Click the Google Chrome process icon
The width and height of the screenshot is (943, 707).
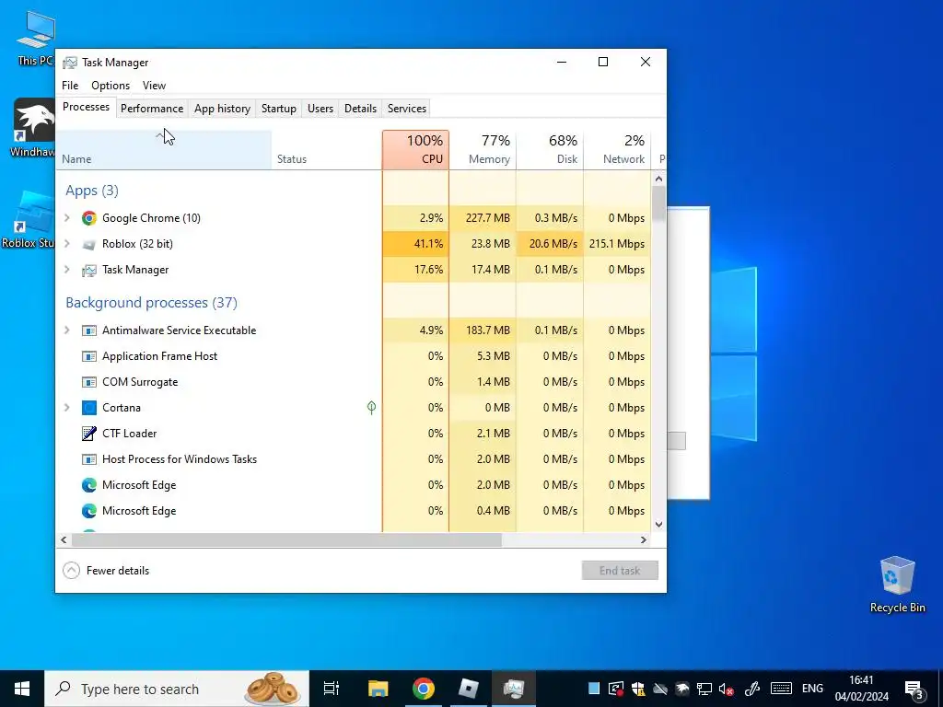point(89,218)
